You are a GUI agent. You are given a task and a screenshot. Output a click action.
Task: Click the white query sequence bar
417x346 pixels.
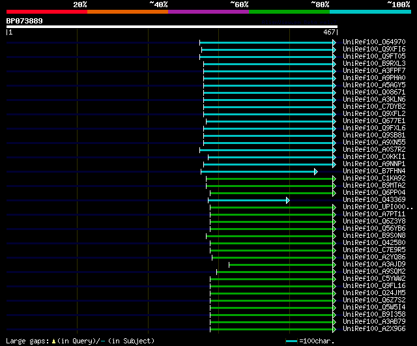click(172, 27)
